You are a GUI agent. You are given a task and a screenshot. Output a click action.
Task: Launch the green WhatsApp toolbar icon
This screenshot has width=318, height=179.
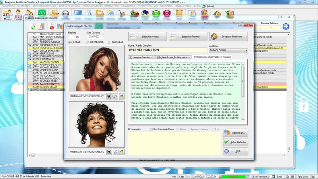42,14
